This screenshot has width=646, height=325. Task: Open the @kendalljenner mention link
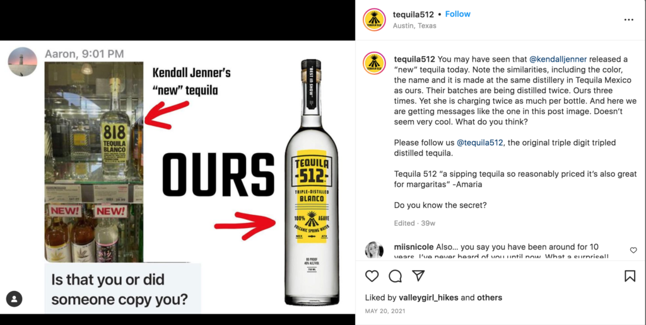(x=558, y=59)
